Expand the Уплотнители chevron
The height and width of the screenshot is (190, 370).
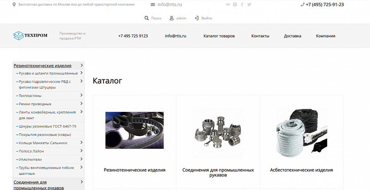click(81, 159)
